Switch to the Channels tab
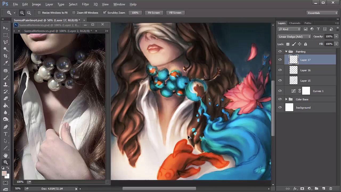Image resolution: width=341 pixels, height=192 pixels. 295,23
